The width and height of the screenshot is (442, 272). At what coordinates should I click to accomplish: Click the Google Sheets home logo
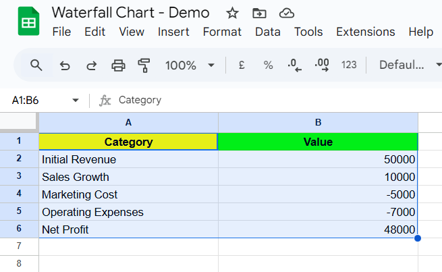28,22
